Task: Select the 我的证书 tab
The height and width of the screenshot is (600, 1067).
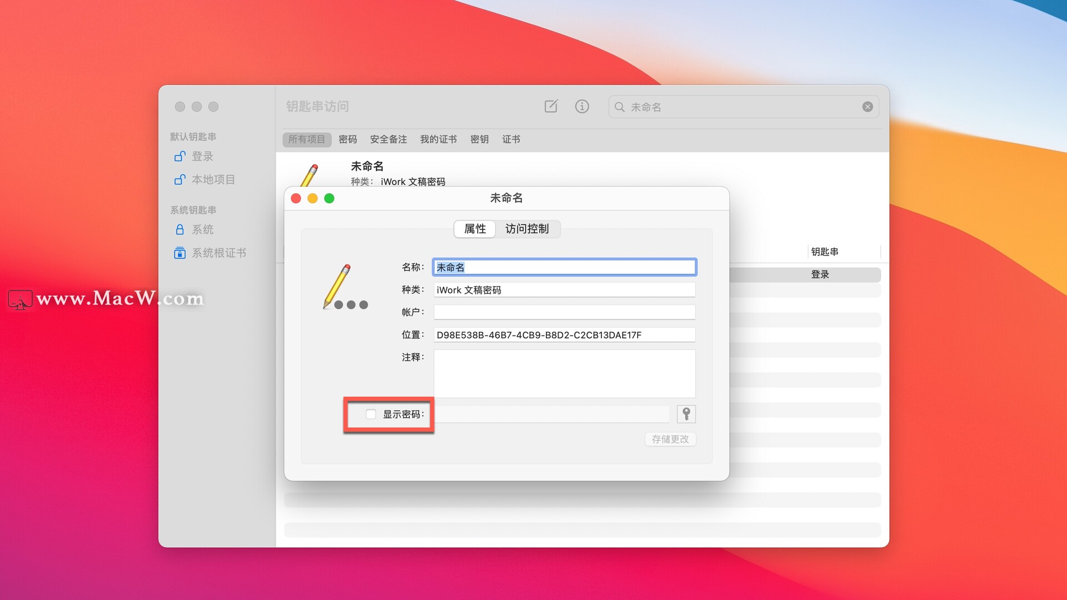Action: tap(438, 139)
